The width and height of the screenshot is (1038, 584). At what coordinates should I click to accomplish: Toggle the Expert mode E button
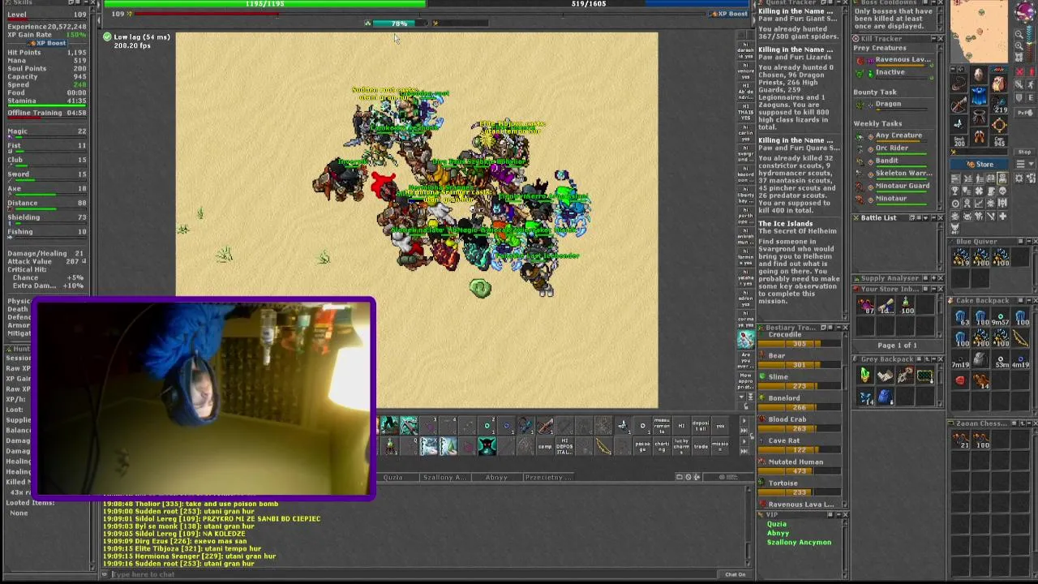click(x=1031, y=98)
